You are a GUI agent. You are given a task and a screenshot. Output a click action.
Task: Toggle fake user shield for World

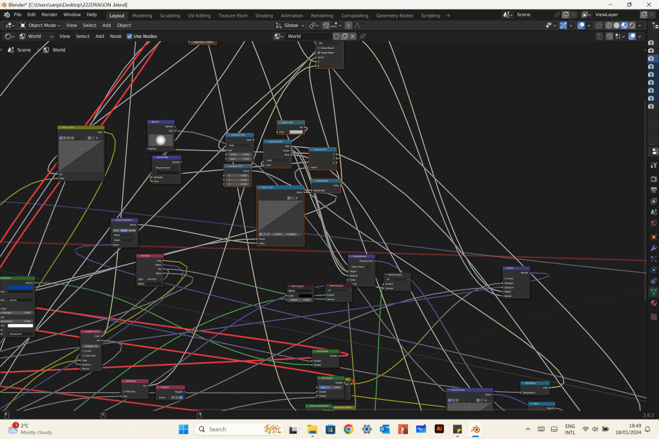pos(336,36)
